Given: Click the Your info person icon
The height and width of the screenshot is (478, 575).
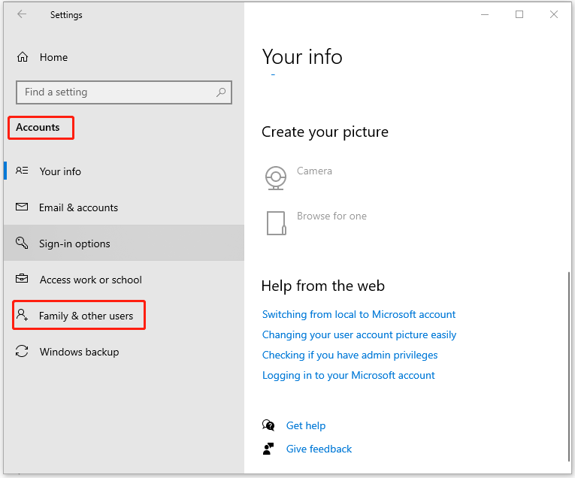Looking at the screenshot, I should pyautogui.click(x=22, y=171).
